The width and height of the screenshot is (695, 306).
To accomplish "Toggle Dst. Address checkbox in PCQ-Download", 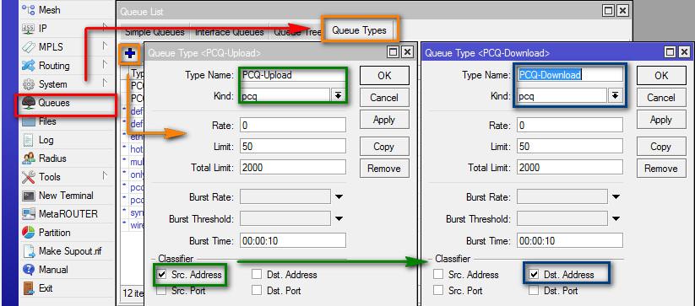I will tap(534, 275).
